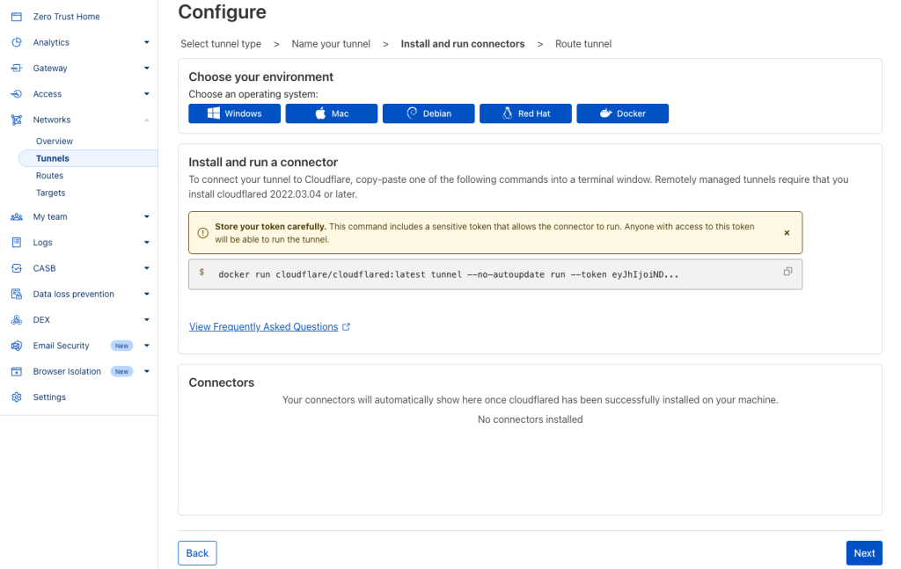Click the Next button
The image size is (901, 569).
point(864,553)
